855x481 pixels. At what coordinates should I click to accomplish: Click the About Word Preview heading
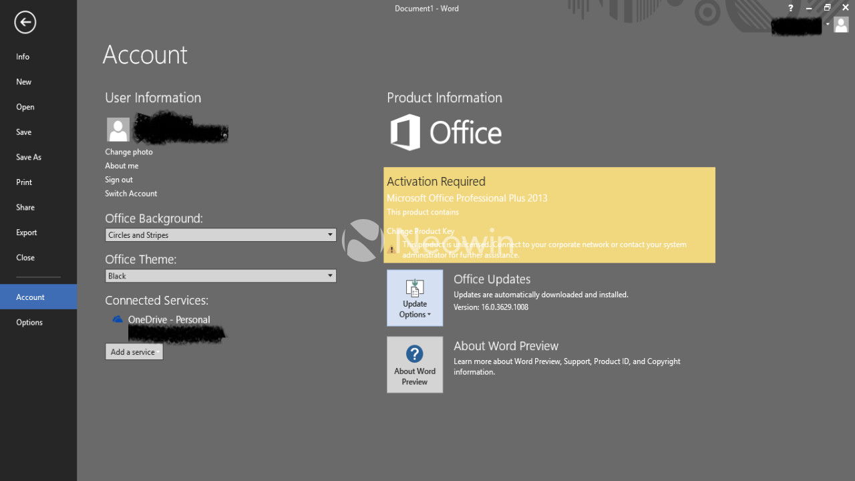click(506, 346)
